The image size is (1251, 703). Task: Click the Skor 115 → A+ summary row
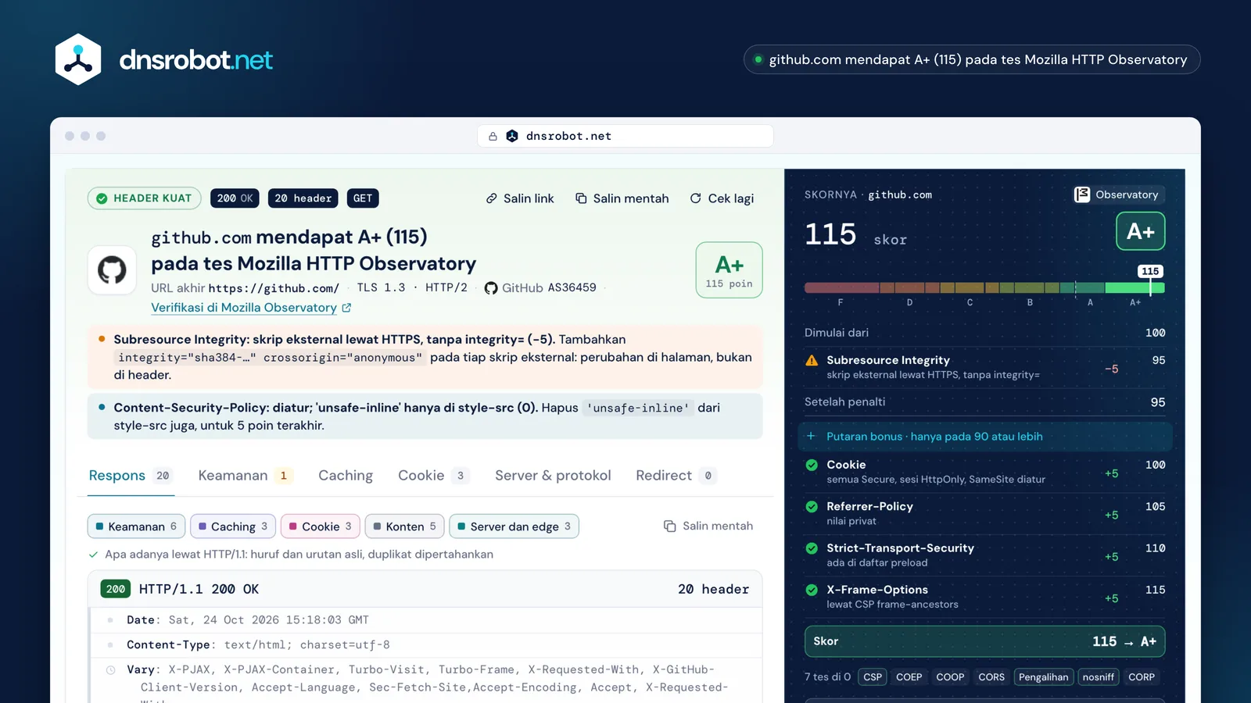tap(985, 641)
